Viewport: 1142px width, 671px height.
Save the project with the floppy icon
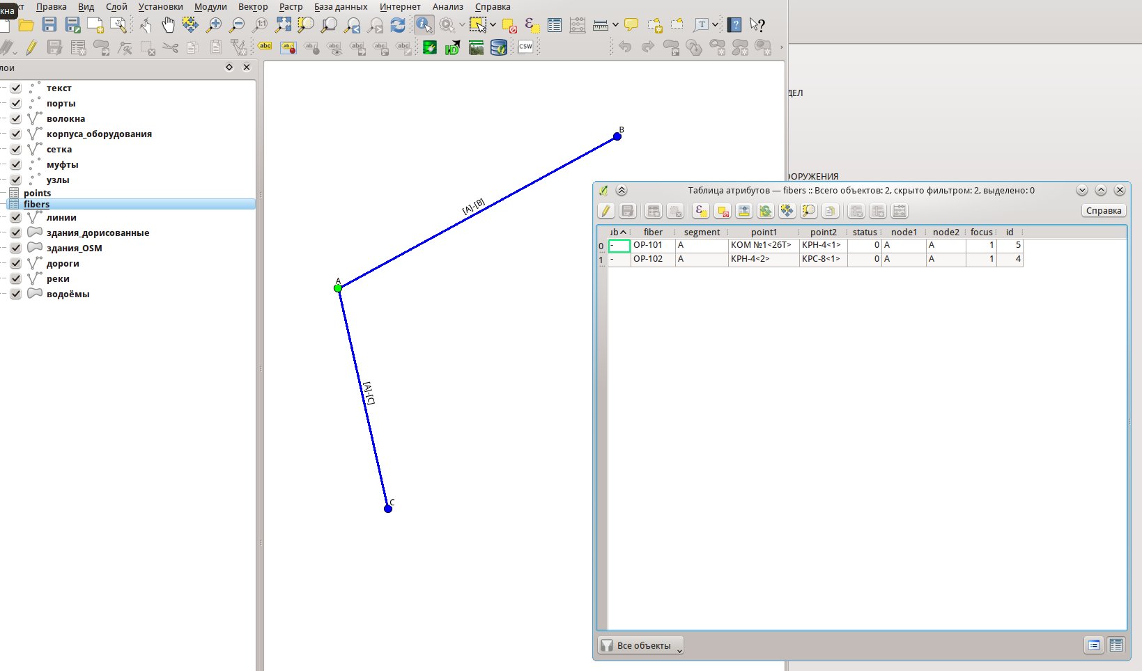(x=49, y=25)
